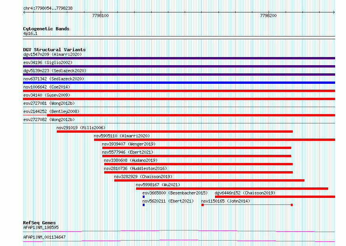This screenshot has width=346, height=246.
Task: Click the Cytogenetic Bands track title
Action: coord(46,29)
